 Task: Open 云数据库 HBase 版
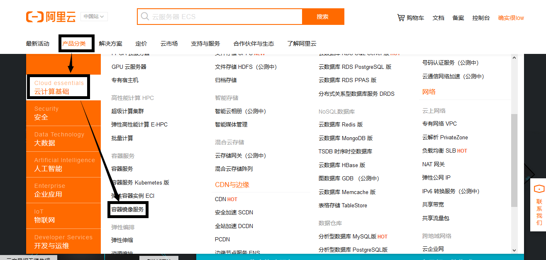(x=342, y=165)
